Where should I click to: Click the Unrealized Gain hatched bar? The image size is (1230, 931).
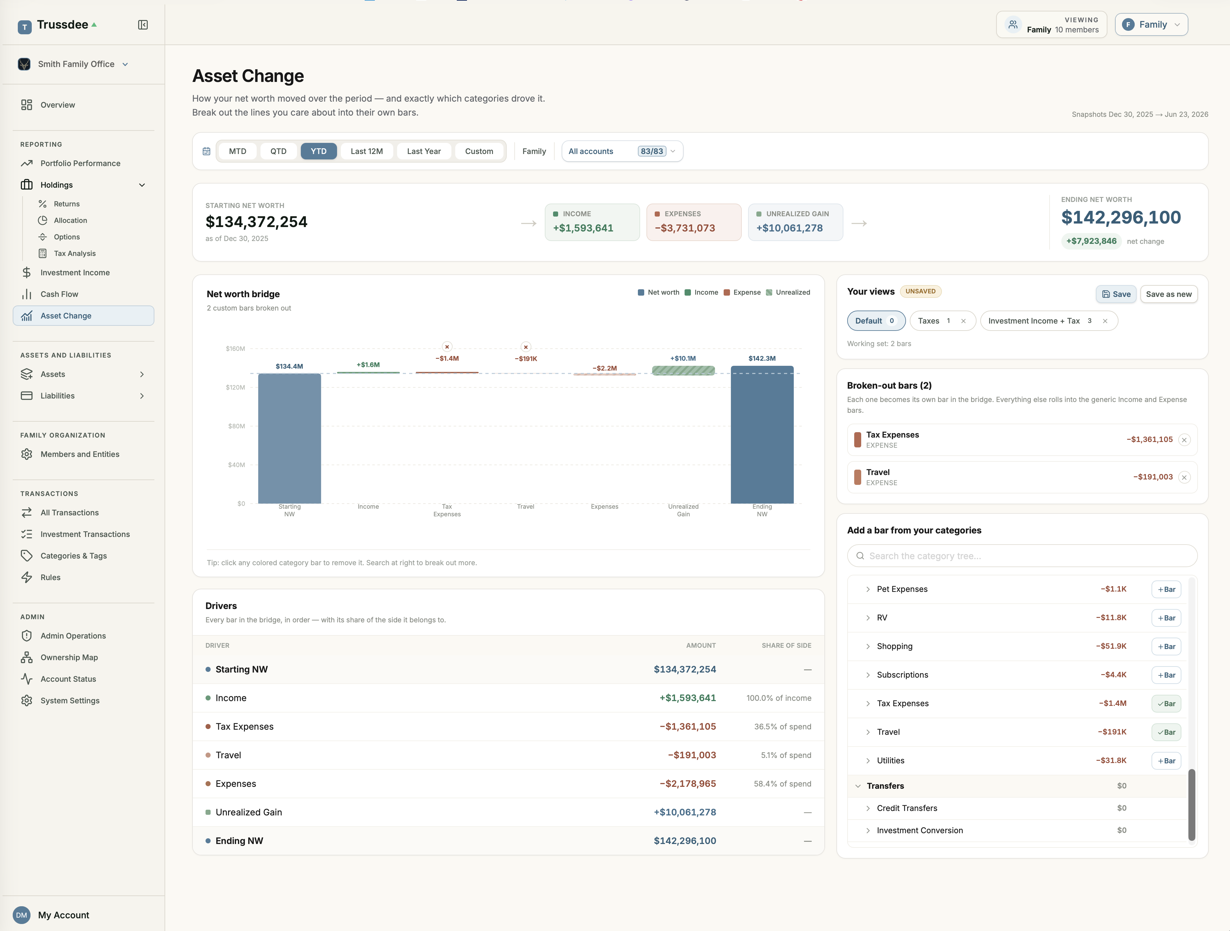pos(683,371)
